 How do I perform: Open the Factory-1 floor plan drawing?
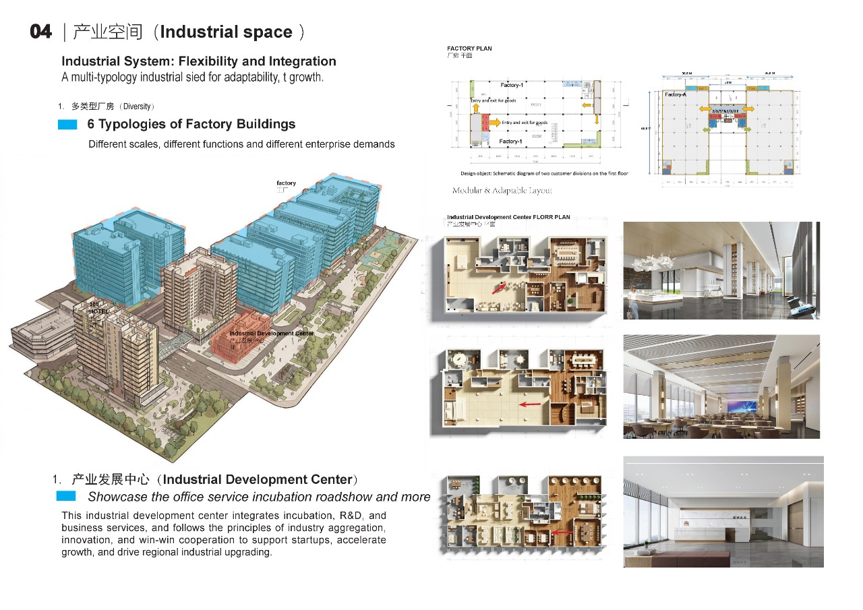tap(536, 113)
